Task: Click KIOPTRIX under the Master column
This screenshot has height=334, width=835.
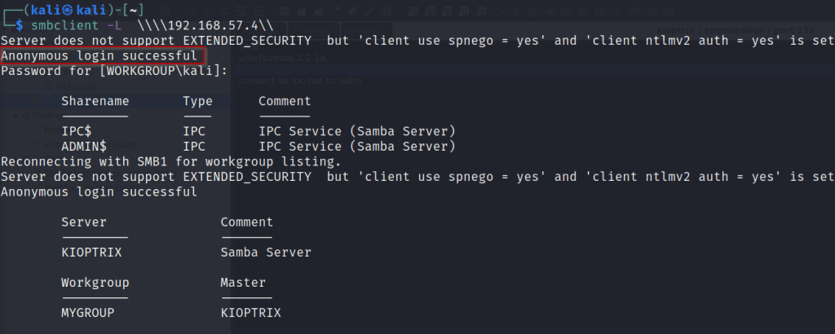Action: click(x=250, y=312)
